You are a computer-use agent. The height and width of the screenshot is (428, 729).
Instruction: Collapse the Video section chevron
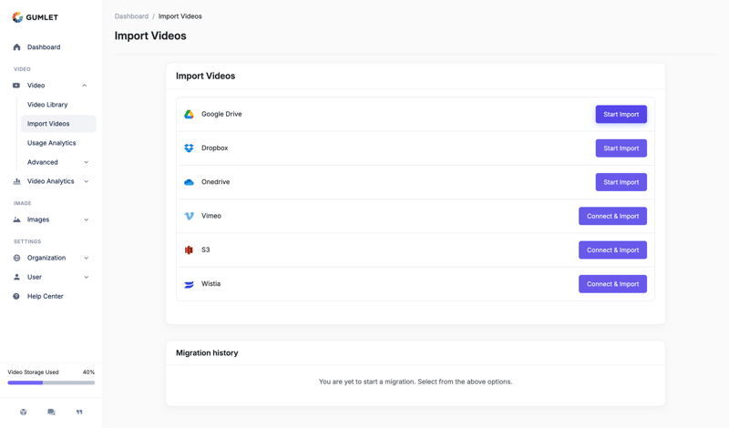tap(84, 86)
